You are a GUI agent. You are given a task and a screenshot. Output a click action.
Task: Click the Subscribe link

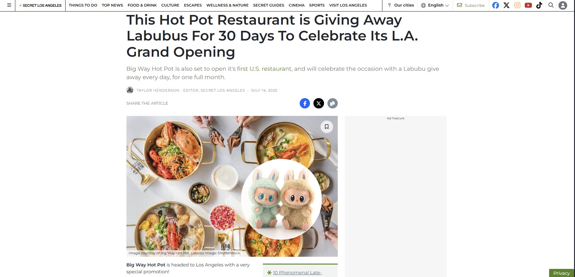coord(471,5)
